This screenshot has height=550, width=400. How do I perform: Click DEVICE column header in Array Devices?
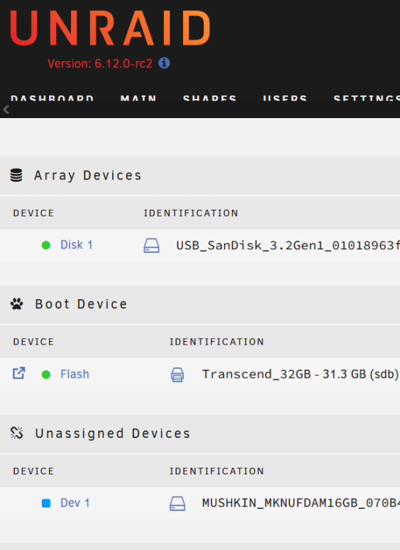34,213
